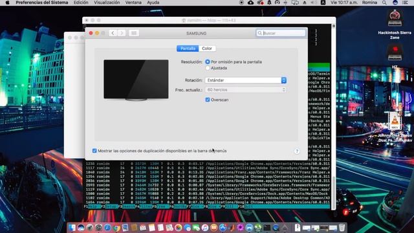Viewport: 414px width, 233px height.
Task: Open Spotlight search magnifier in menu bar
Action: [x=384, y=3]
